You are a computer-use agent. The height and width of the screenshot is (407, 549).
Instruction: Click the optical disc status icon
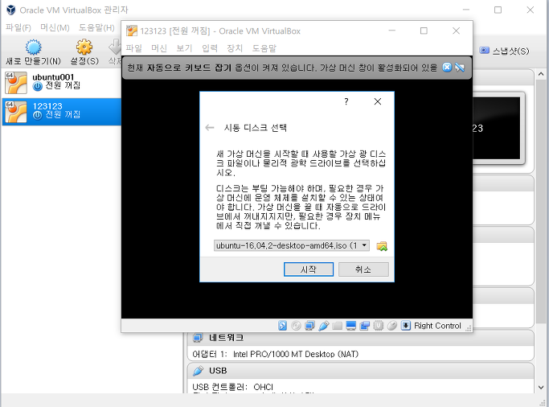(x=297, y=326)
